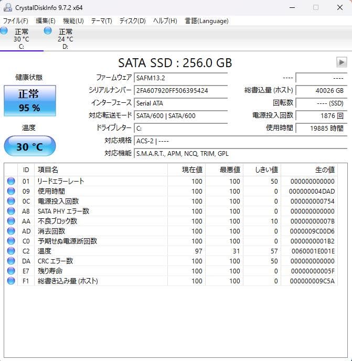Click power-on hours value 19885 時間
The width and height of the screenshot is (352, 361).
[322, 128]
